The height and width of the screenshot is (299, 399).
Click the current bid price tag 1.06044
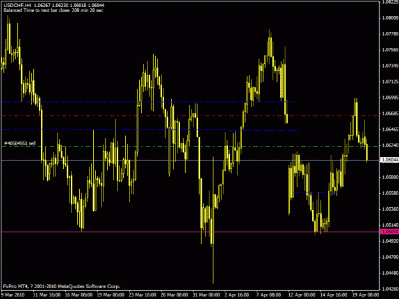click(389, 160)
